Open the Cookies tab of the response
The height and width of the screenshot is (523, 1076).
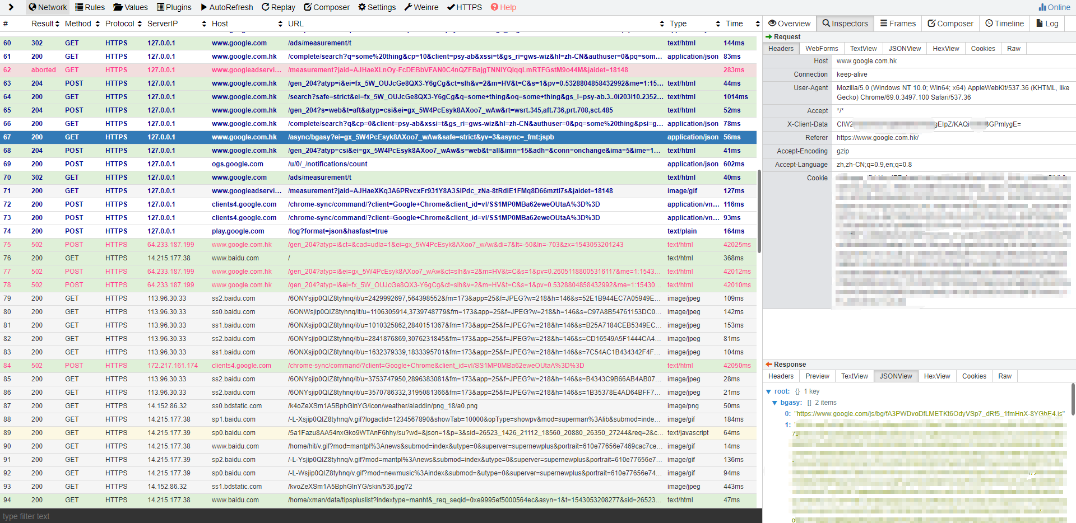(x=974, y=376)
